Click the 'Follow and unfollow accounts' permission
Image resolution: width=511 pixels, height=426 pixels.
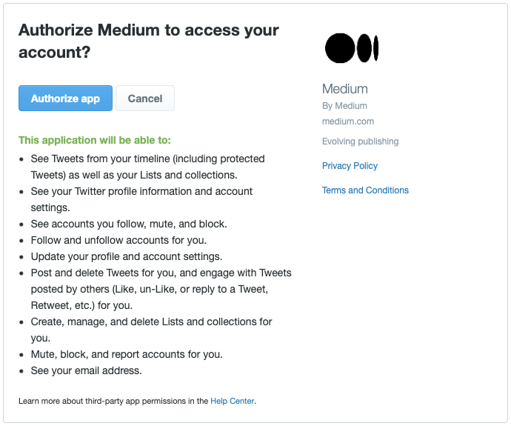[x=118, y=240]
